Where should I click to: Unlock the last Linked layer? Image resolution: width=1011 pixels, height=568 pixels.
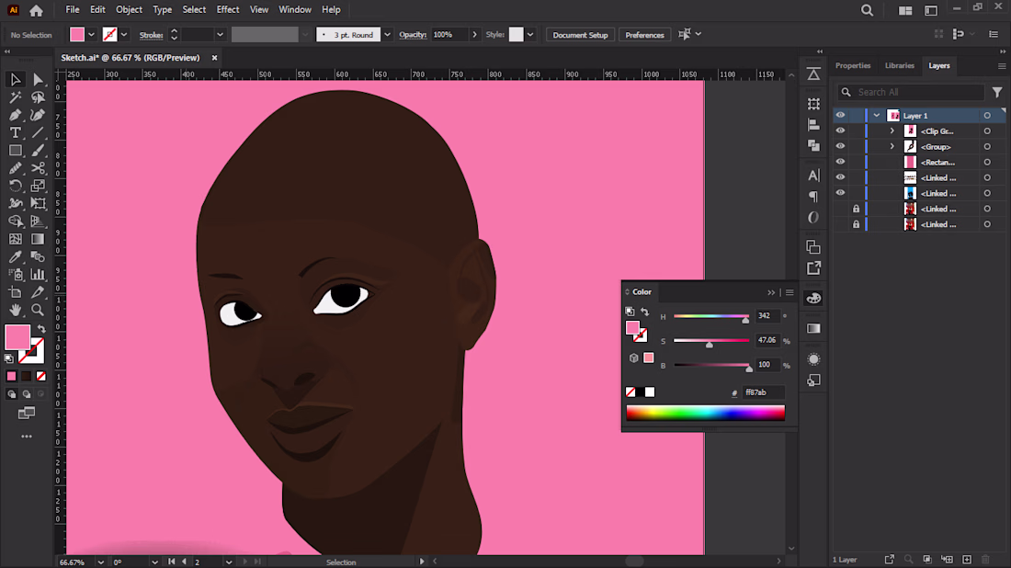click(856, 224)
